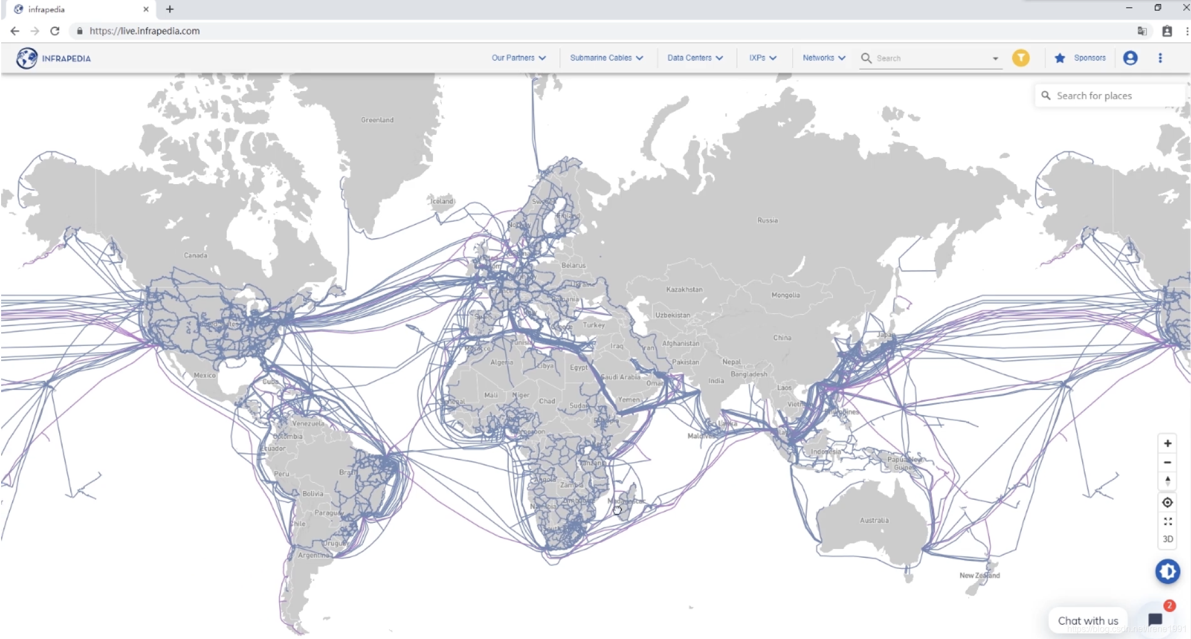Open the IXPs menu

pos(762,58)
